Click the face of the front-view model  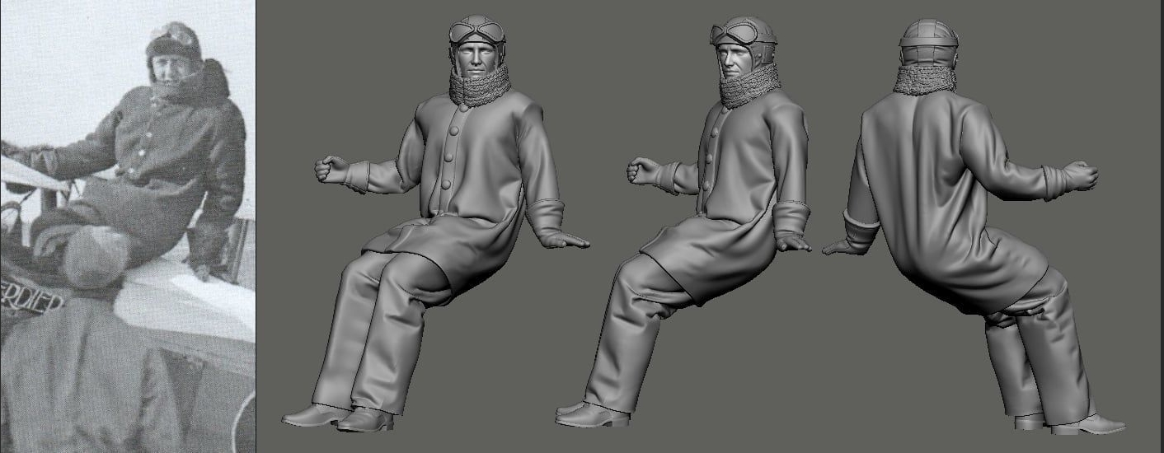tap(476, 62)
